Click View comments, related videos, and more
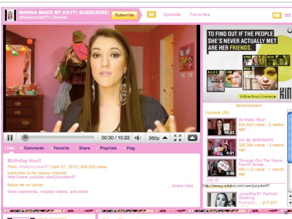Image resolution: width=292 pixels, height=219 pixels. [48, 191]
